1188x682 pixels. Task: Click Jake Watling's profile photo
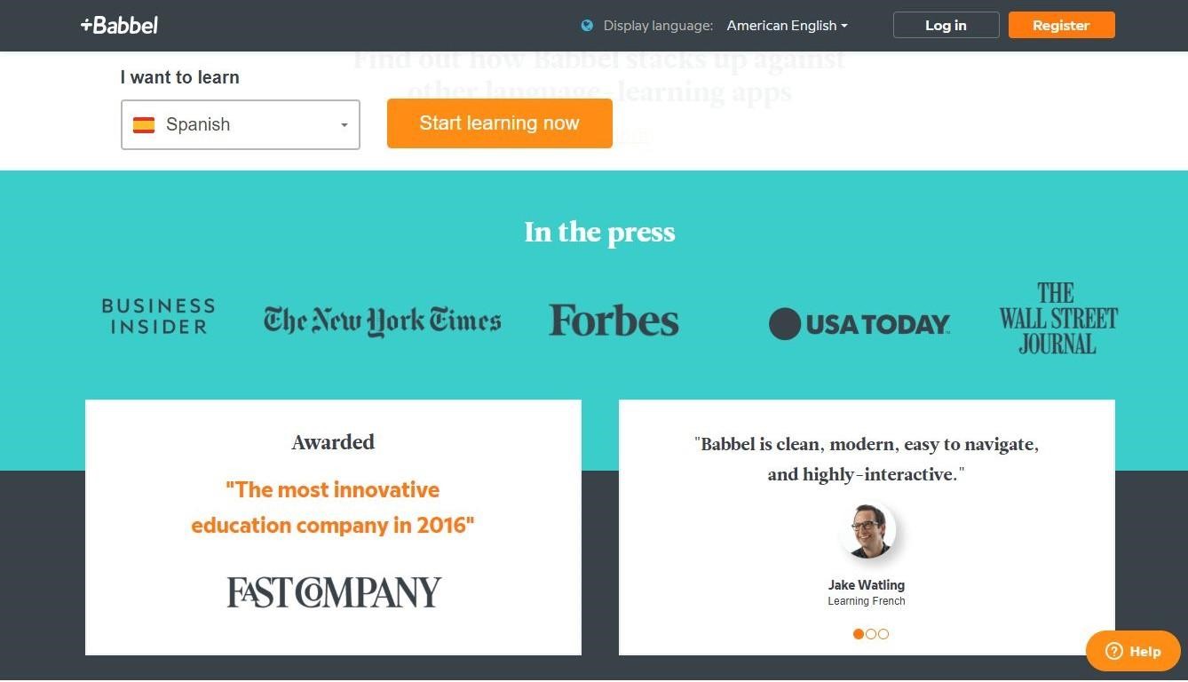pyautogui.click(x=867, y=531)
